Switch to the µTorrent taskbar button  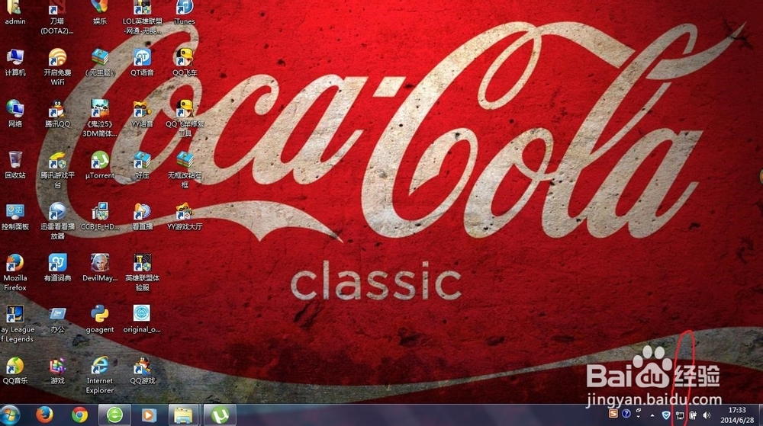point(220,415)
